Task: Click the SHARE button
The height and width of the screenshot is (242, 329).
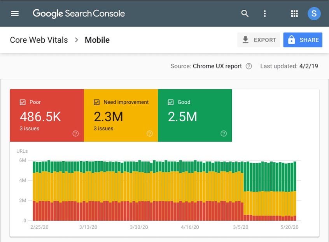Action: tap(303, 40)
